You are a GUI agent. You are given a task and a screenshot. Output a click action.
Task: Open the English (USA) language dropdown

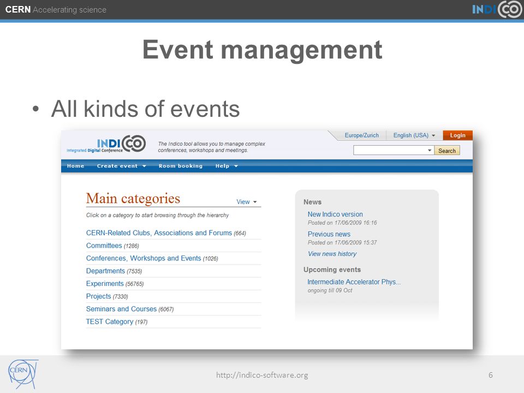coord(414,135)
